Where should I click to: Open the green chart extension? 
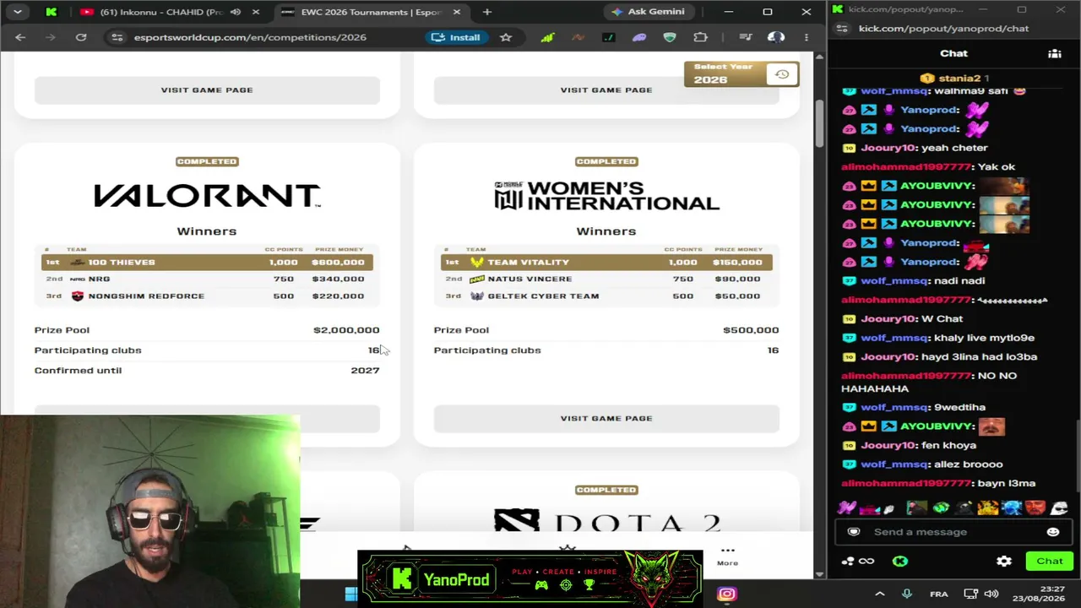pos(547,37)
